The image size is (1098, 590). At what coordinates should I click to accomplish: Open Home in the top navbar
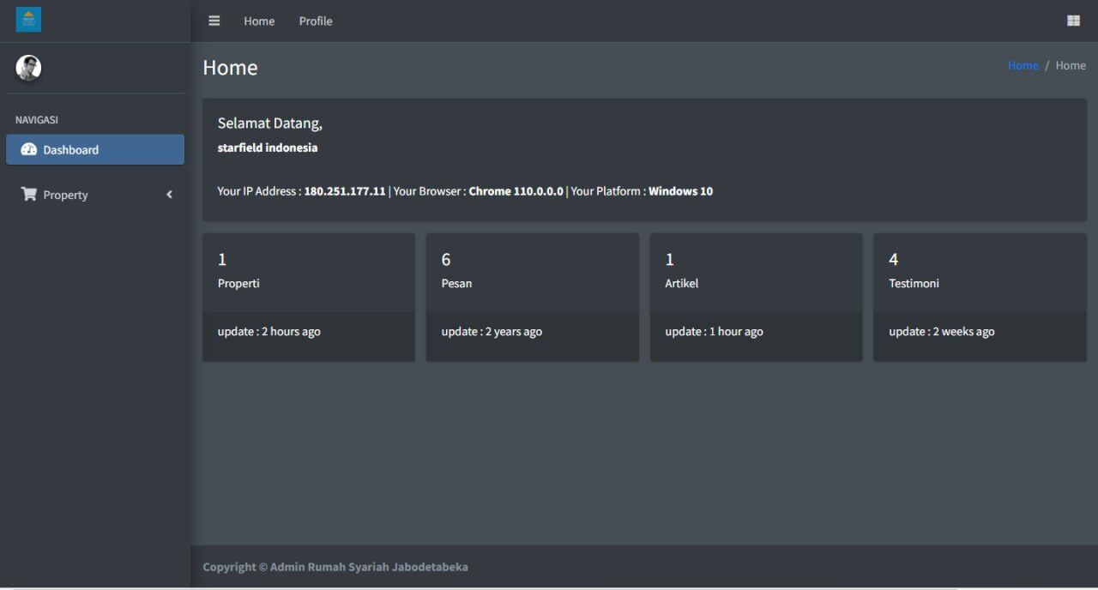pos(259,21)
